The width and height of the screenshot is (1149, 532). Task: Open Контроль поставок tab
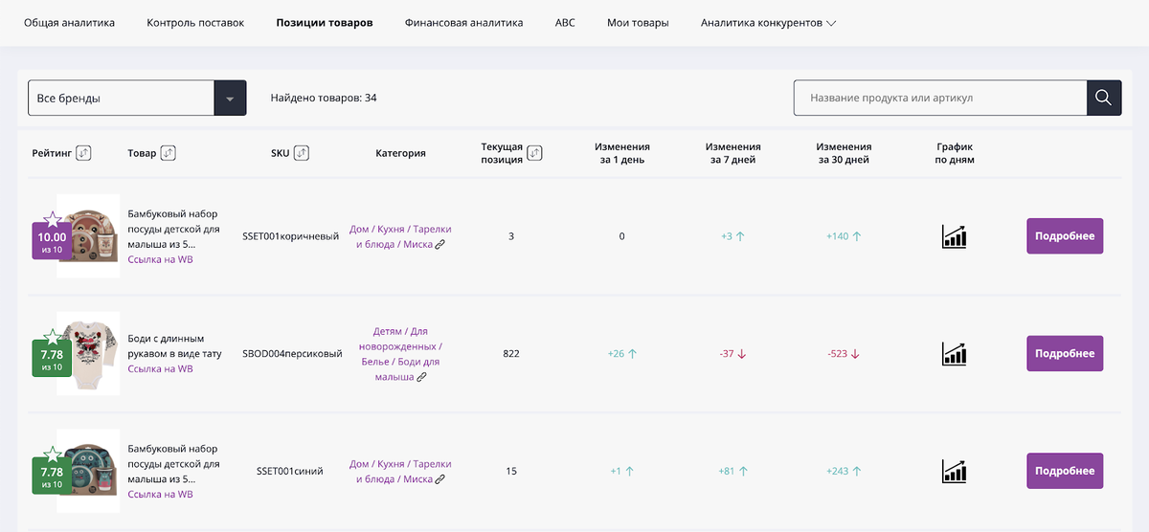195,23
